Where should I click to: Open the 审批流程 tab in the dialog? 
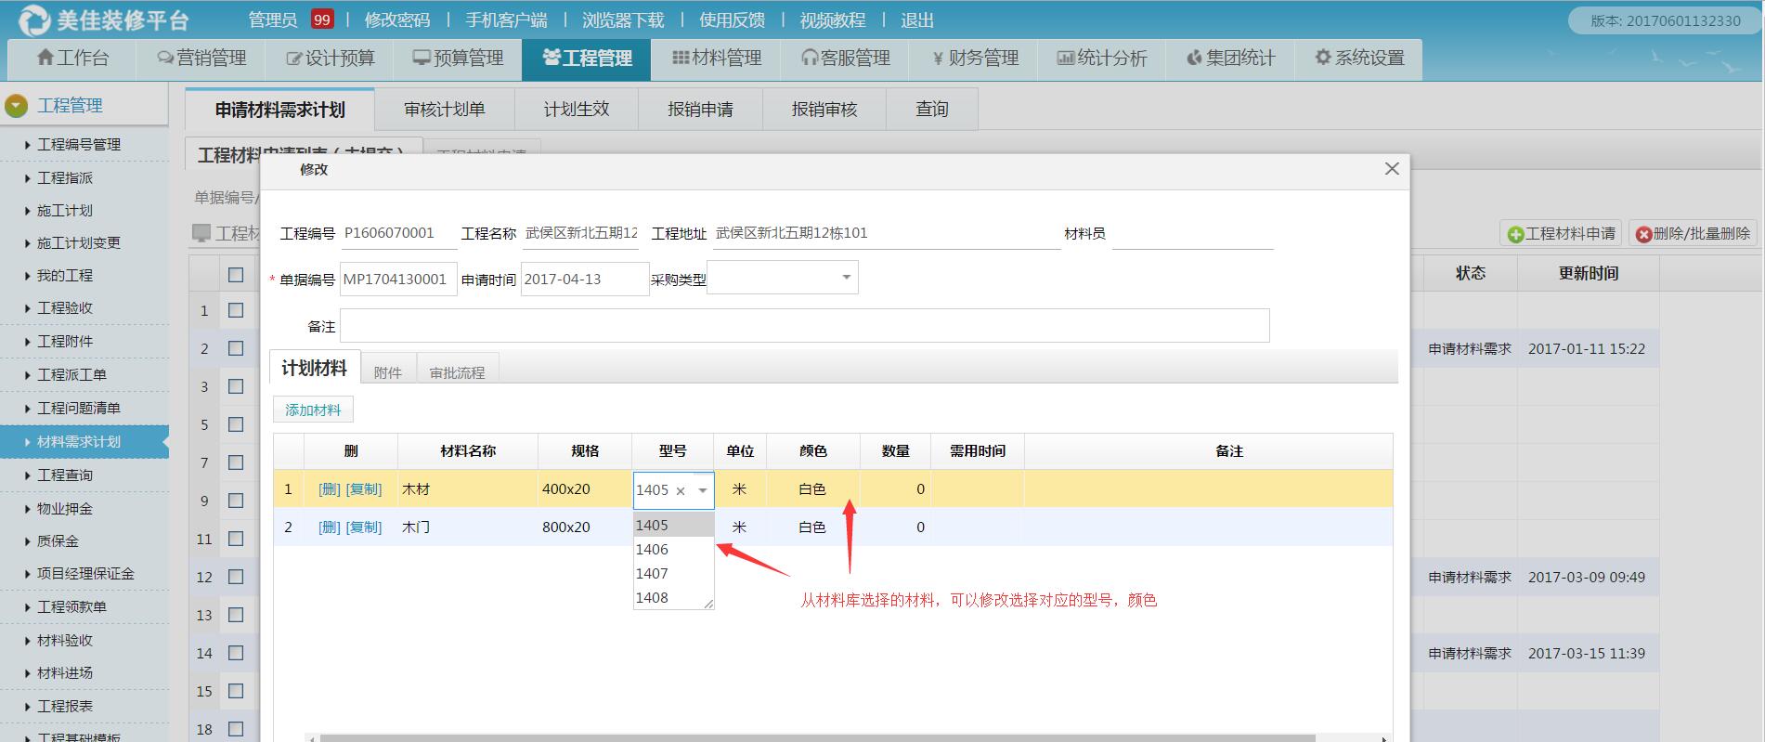pyautogui.click(x=457, y=371)
